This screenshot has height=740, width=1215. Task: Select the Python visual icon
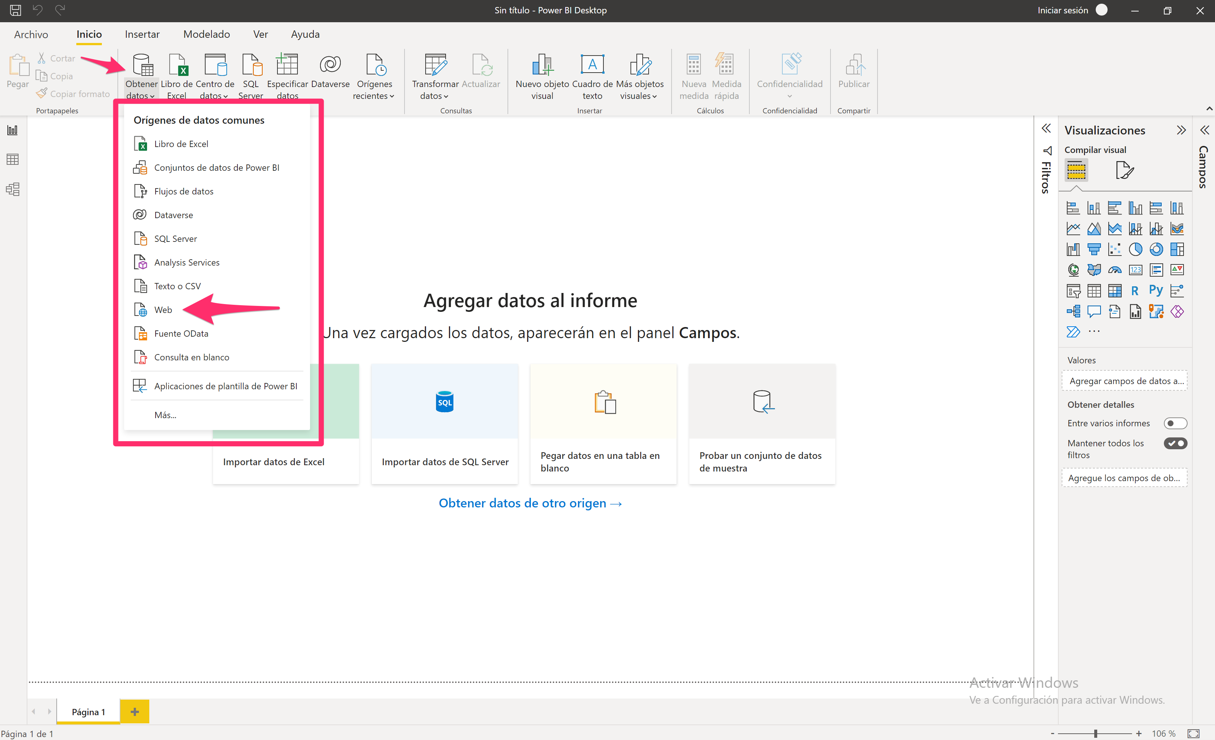(1156, 290)
